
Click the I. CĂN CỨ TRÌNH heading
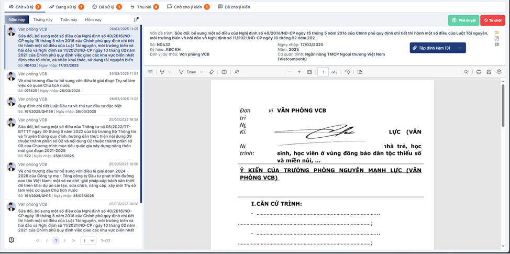tap(276, 204)
